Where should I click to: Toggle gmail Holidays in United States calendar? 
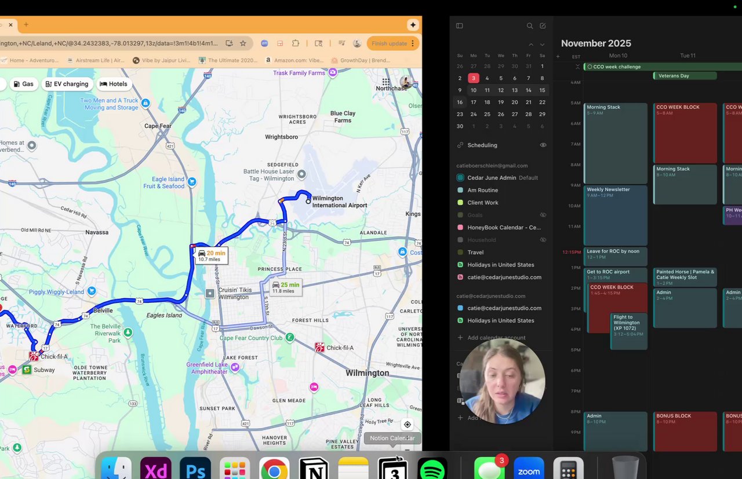460,265
